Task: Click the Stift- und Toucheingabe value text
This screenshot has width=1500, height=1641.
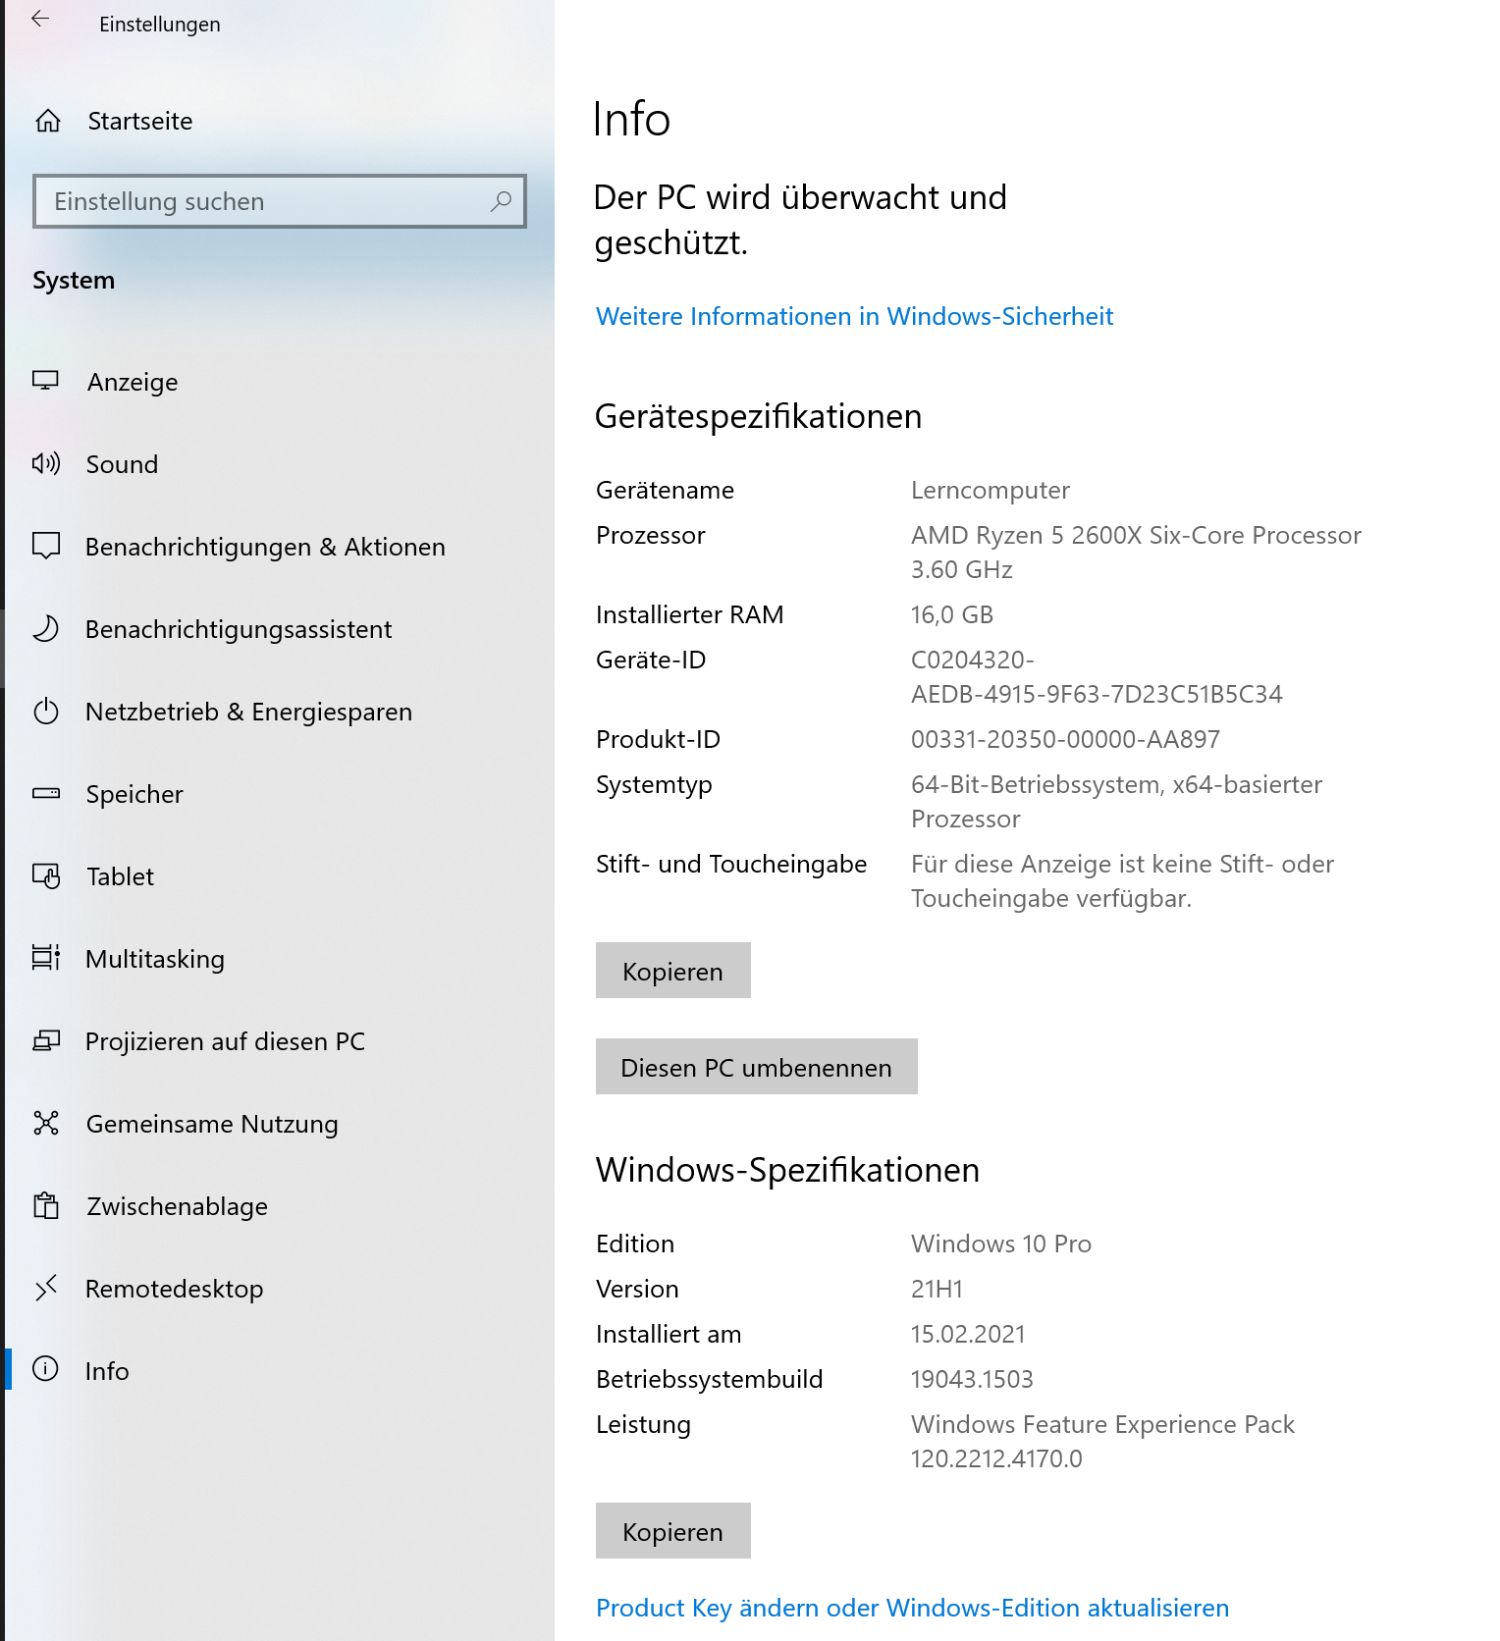Action: (1122, 880)
